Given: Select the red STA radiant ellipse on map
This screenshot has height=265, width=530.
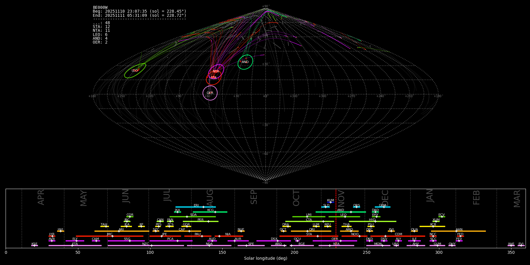Looking at the screenshot, I should tap(213, 78).
